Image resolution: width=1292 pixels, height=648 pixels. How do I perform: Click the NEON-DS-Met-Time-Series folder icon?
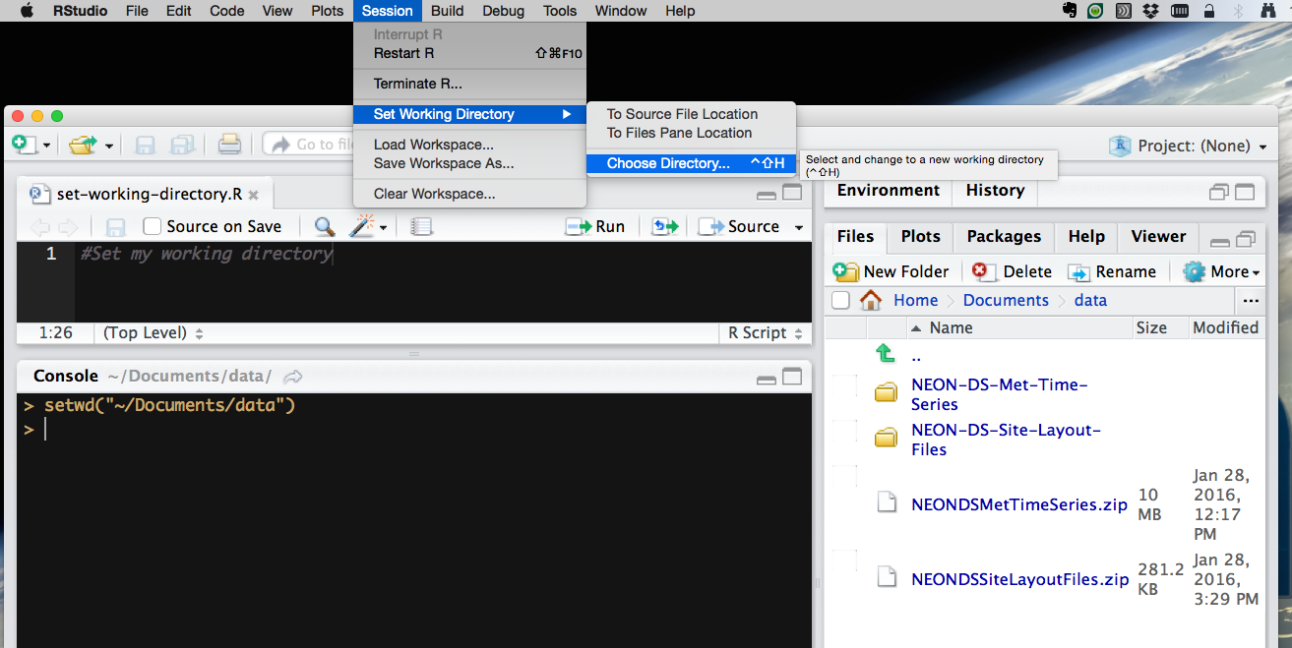887,393
